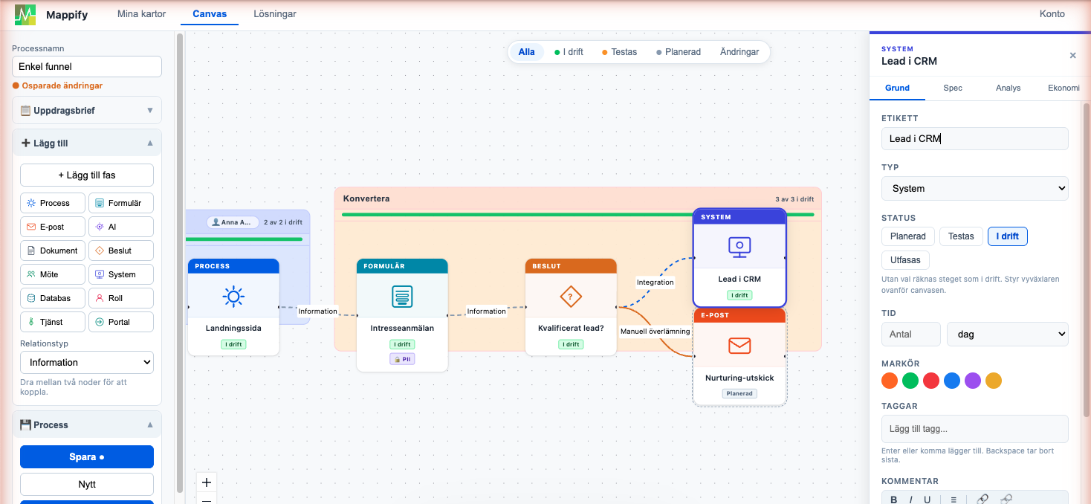
Task: Click the Tid Antal input field
Action: (911, 335)
